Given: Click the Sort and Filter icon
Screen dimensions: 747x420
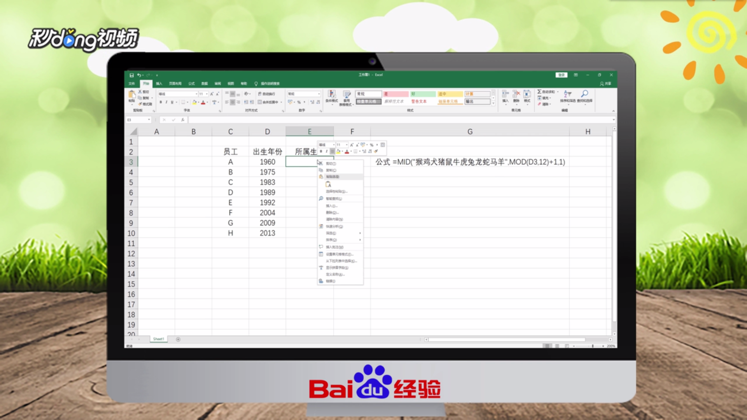Looking at the screenshot, I should [568, 95].
